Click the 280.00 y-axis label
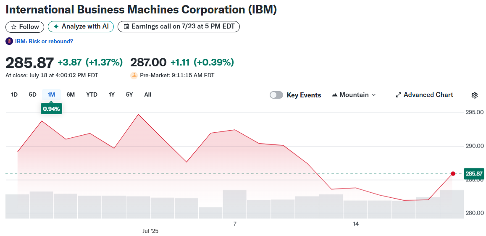 point(475,213)
